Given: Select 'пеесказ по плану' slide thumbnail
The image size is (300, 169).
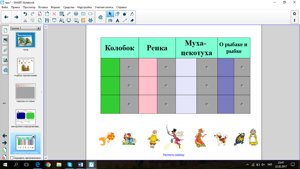Looking at the screenshot, I should pyautogui.click(x=26, y=91).
